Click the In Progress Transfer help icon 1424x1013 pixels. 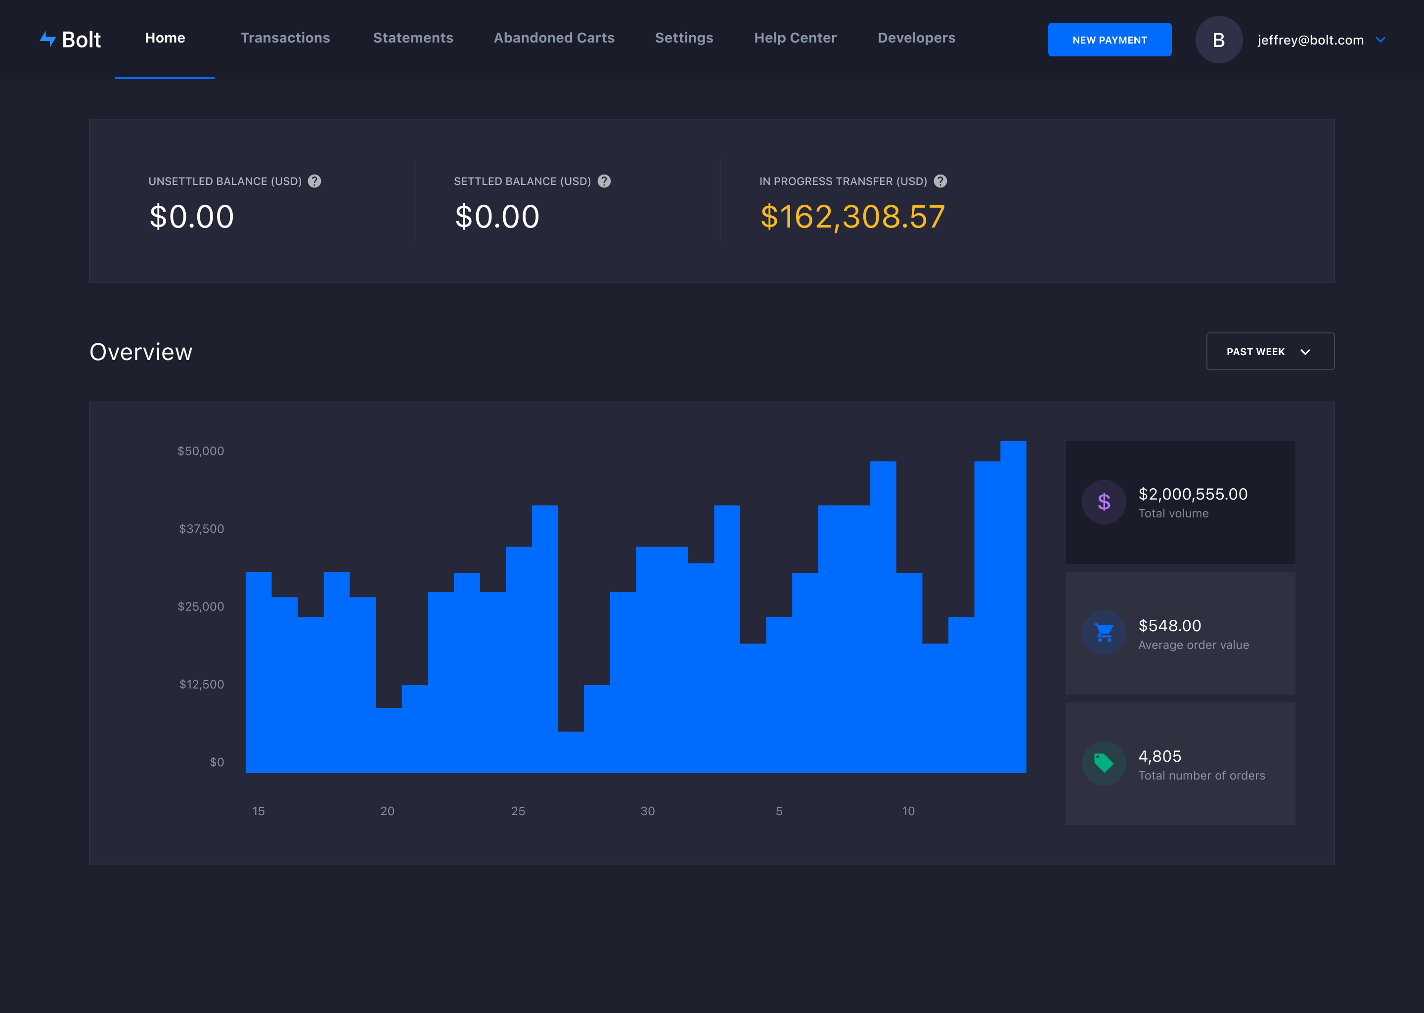coord(940,181)
